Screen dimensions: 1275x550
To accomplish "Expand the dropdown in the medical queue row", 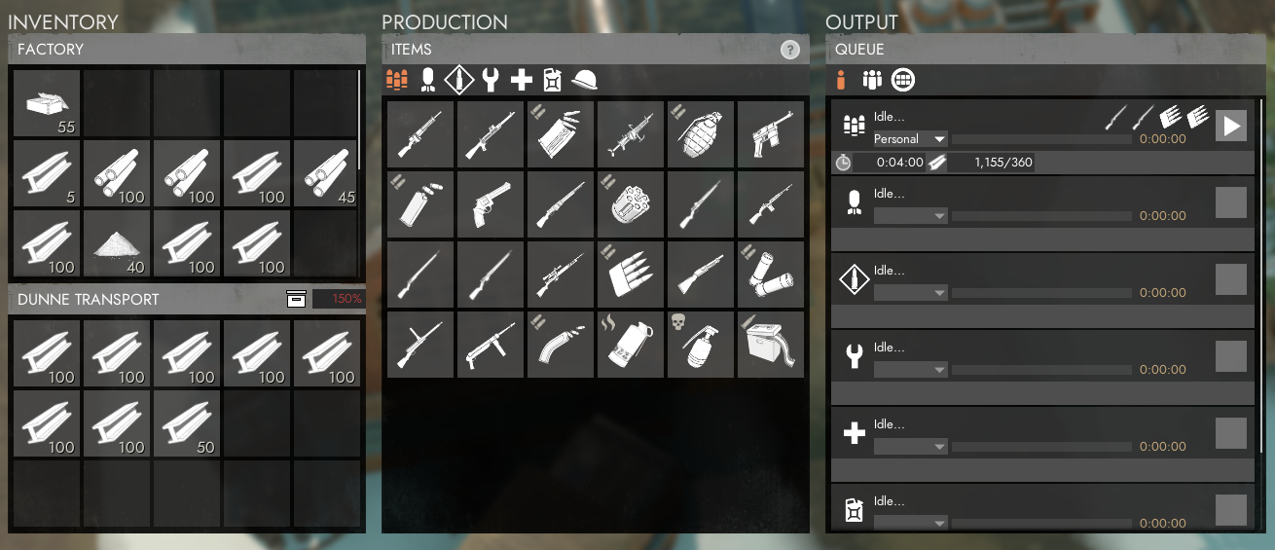I will point(910,447).
